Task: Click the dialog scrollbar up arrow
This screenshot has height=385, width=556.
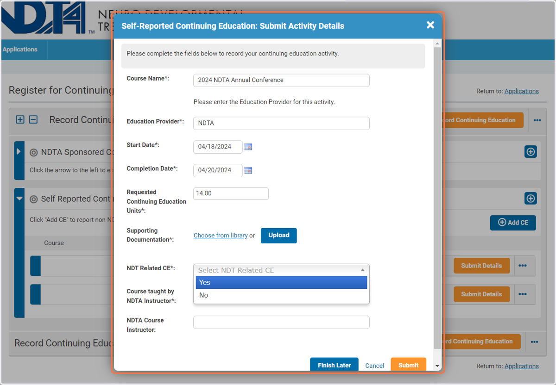Action: pos(437,43)
